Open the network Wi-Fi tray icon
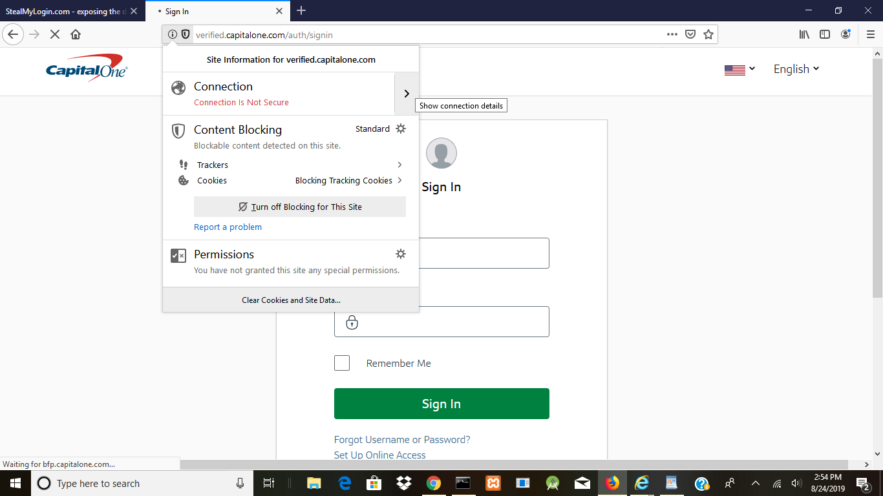 tap(777, 483)
